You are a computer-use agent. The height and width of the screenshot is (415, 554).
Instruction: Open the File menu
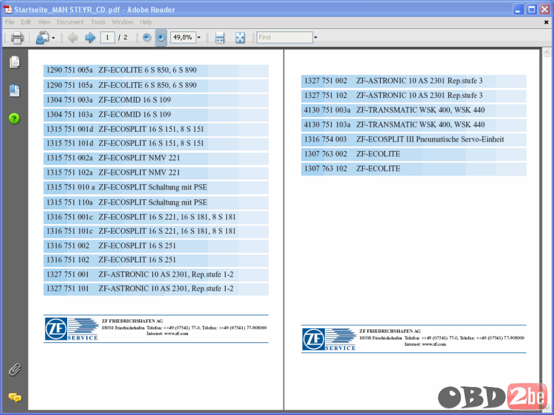[x=9, y=22]
